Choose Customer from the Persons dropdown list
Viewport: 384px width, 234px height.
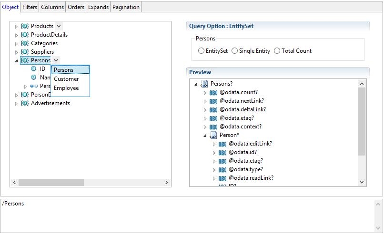66,79
